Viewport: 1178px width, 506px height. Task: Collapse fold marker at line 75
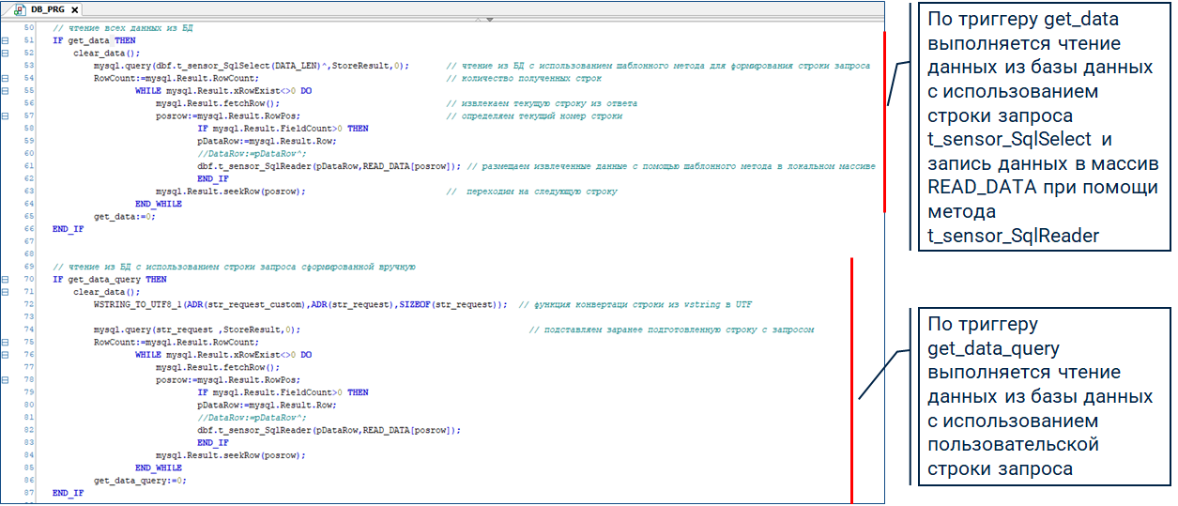click(6, 343)
